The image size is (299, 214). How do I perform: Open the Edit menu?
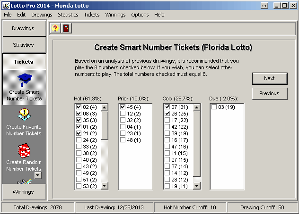coord(21,15)
